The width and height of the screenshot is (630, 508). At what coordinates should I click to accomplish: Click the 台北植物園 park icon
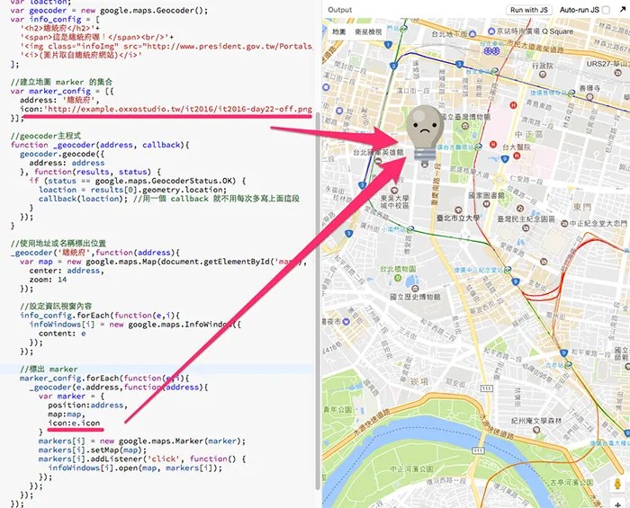point(398,278)
